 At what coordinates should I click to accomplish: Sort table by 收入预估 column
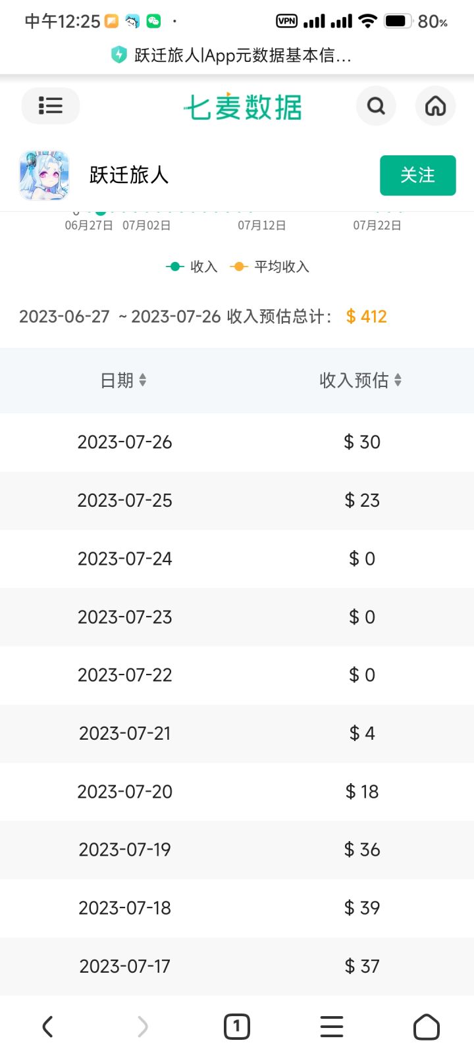361,380
